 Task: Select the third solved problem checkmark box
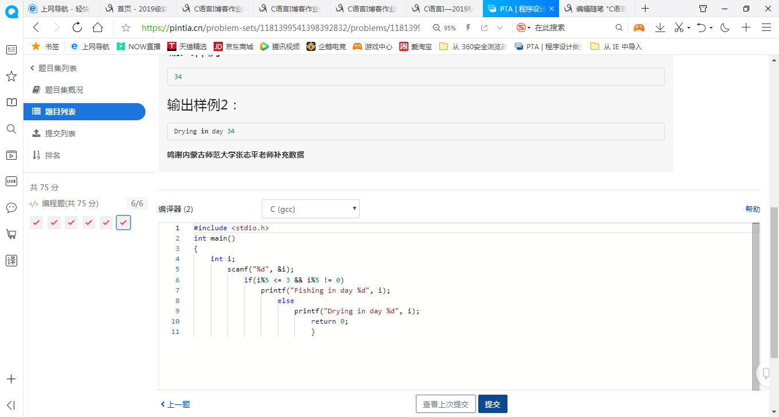click(71, 222)
